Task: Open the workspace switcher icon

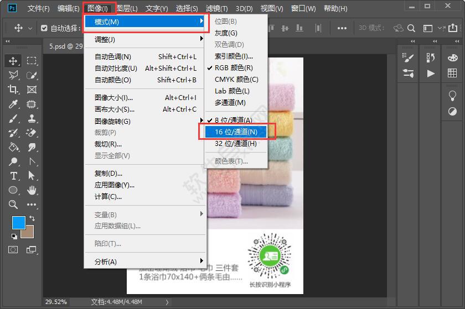Action: pos(427,28)
